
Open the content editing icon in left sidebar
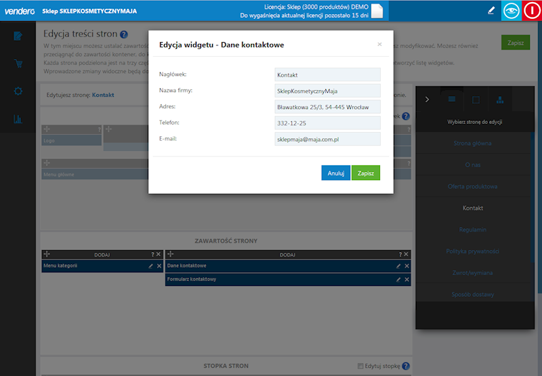(x=18, y=36)
